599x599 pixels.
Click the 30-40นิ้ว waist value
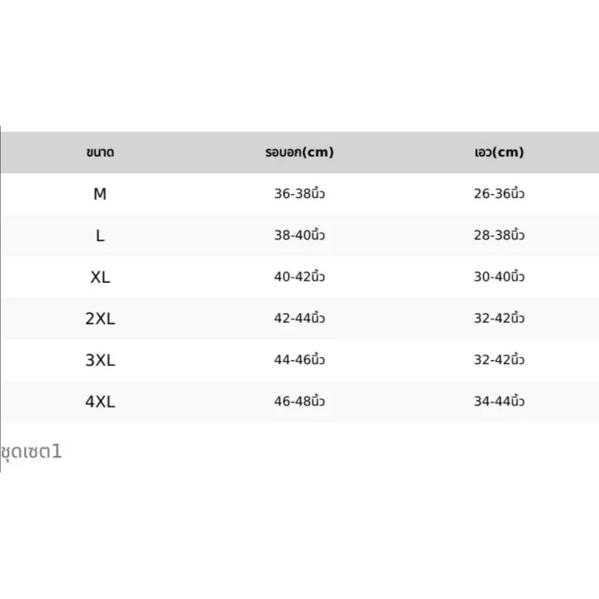pyautogui.click(x=499, y=277)
